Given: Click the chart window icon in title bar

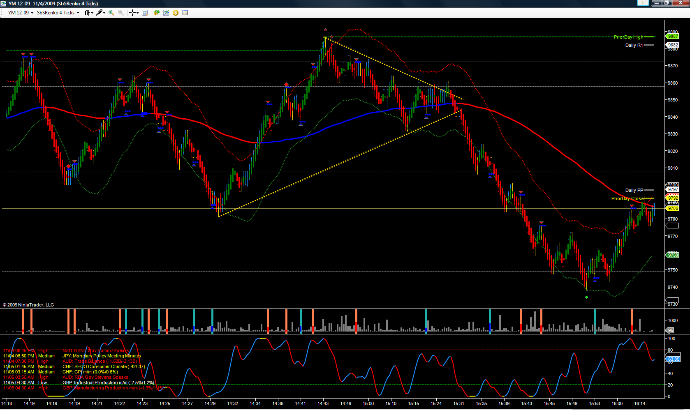Looking at the screenshot, I should [3, 3].
